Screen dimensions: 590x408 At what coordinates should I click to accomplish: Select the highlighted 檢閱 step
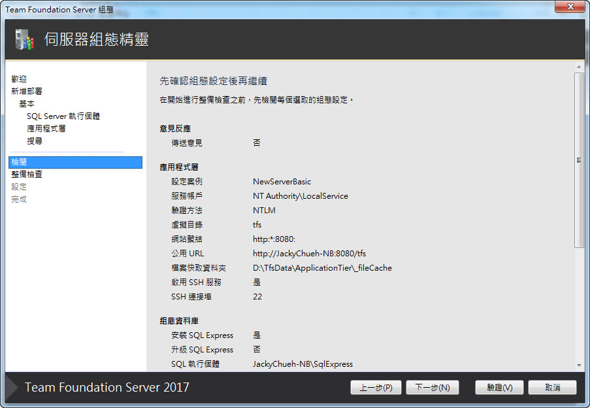click(19, 161)
